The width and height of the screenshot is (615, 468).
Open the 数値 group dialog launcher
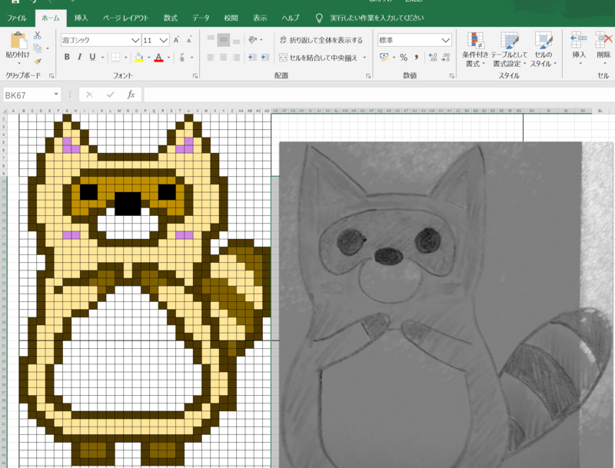[x=452, y=76]
